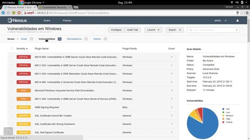The width and height of the screenshot is (250, 140).
Task: Open SSL Certificate with Wrong Hostname
Action: tap(55, 124)
